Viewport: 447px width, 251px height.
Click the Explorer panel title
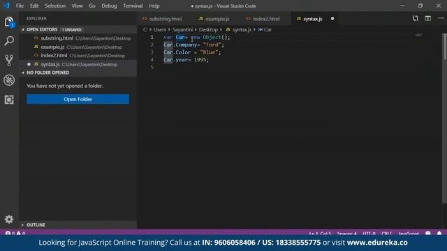36,19
